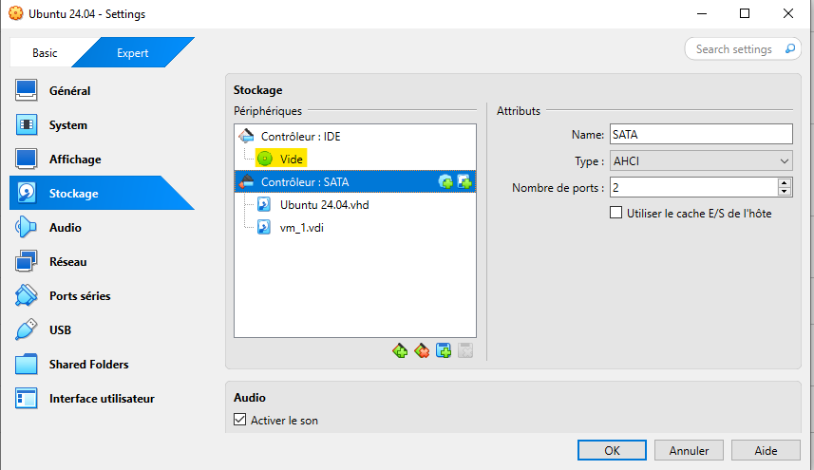Increase the Nombre de ports value
Screen dimensions: 814x470
click(785, 183)
